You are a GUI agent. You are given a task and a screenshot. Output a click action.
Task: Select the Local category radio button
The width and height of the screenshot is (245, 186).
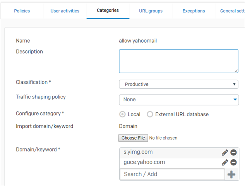click(x=123, y=114)
